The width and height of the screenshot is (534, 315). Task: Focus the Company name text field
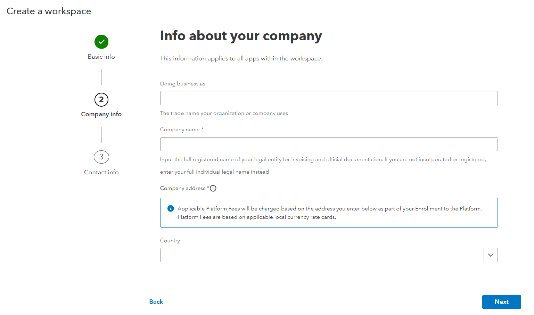pyautogui.click(x=329, y=144)
